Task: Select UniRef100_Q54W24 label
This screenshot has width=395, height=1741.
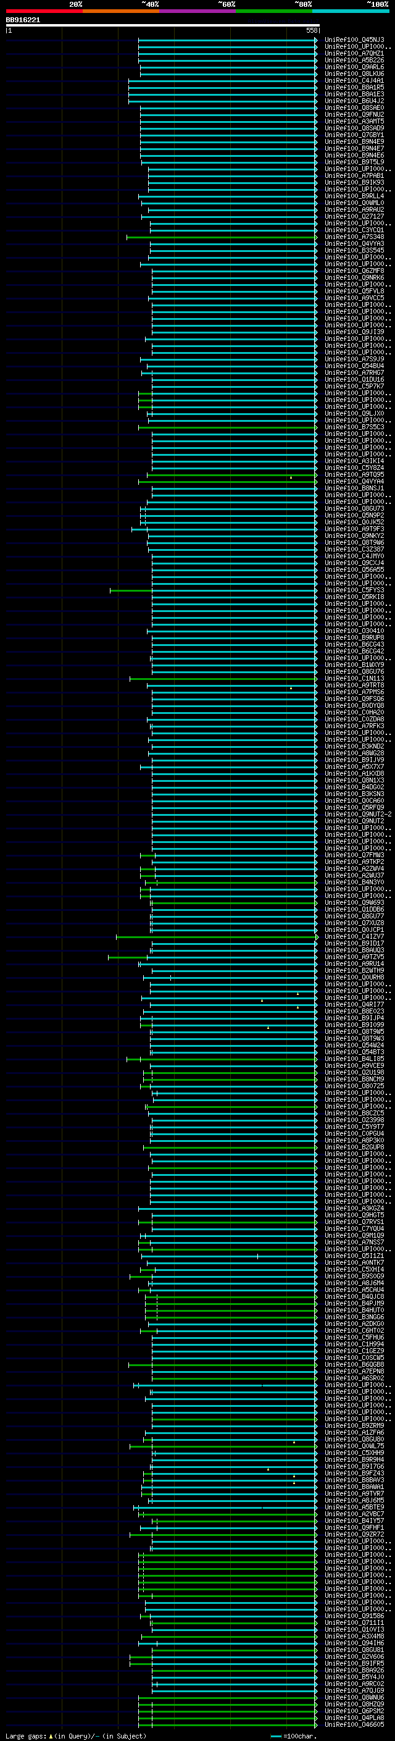Action: tap(354, 1045)
